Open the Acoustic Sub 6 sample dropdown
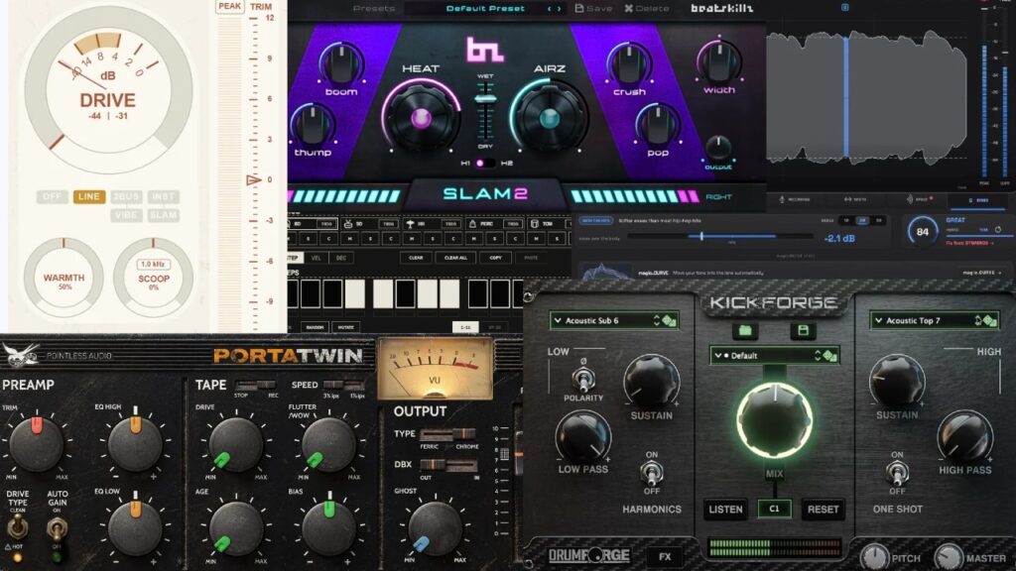Screen dimensions: 1016x571 coord(614,320)
